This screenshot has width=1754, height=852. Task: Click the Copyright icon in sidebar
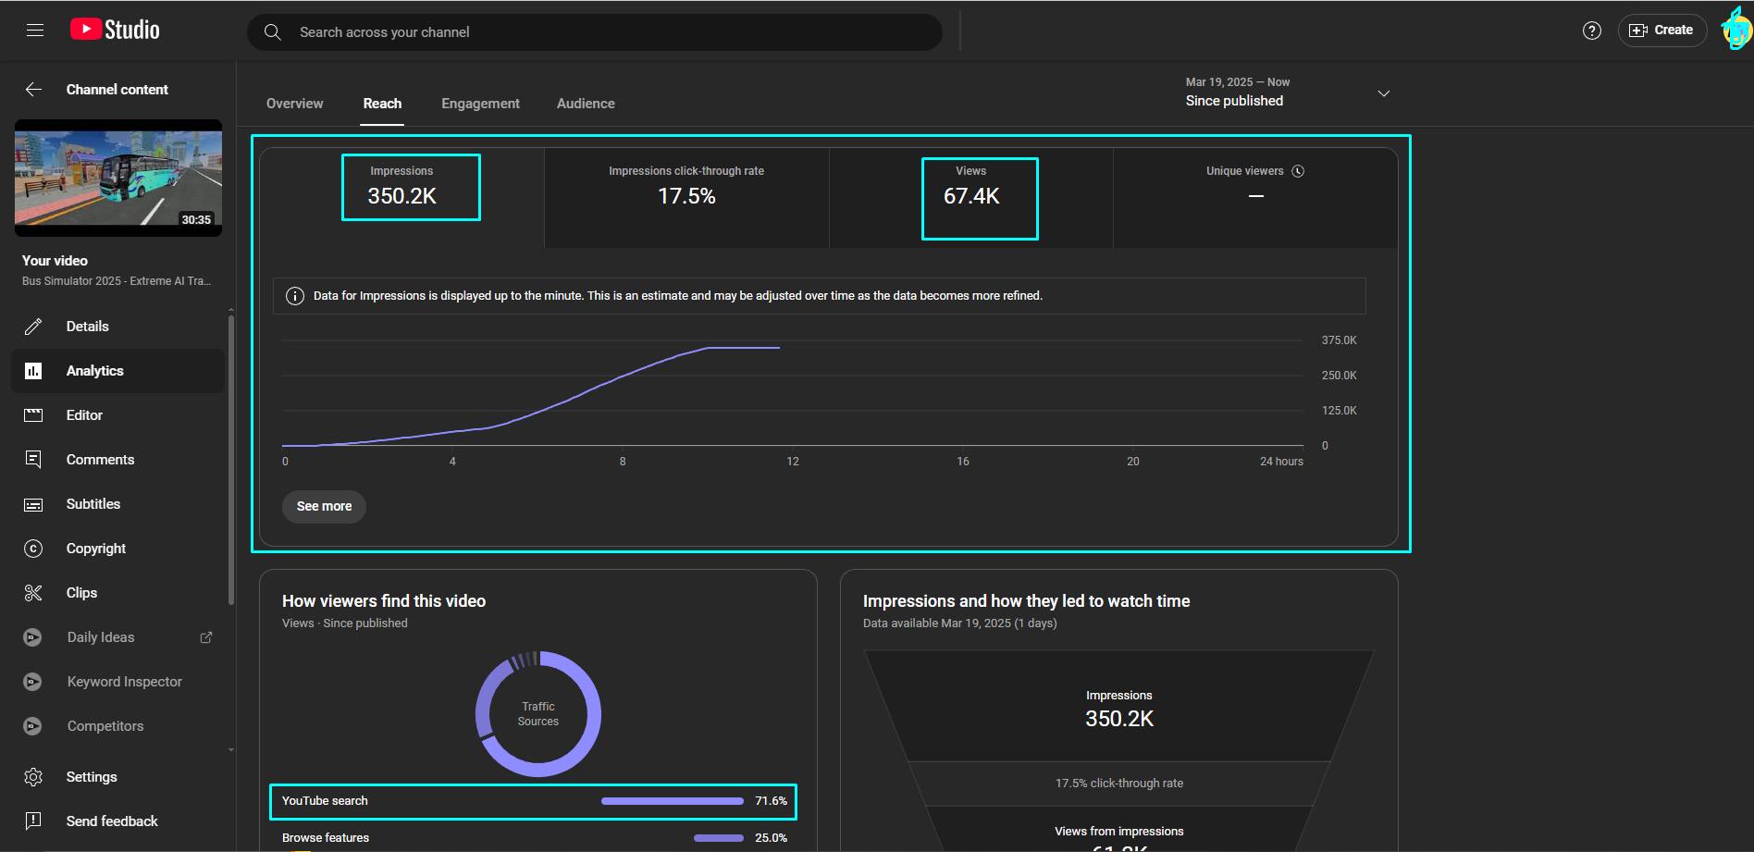(x=33, y=549)
